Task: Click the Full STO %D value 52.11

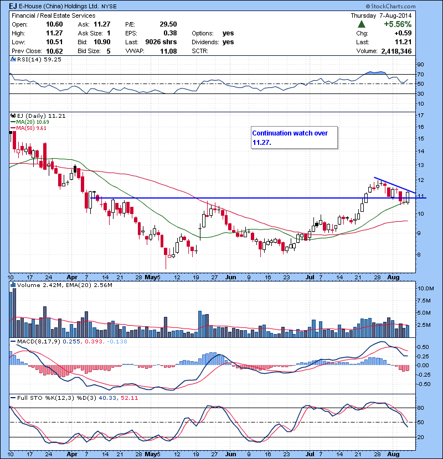Action: (129, 398)
